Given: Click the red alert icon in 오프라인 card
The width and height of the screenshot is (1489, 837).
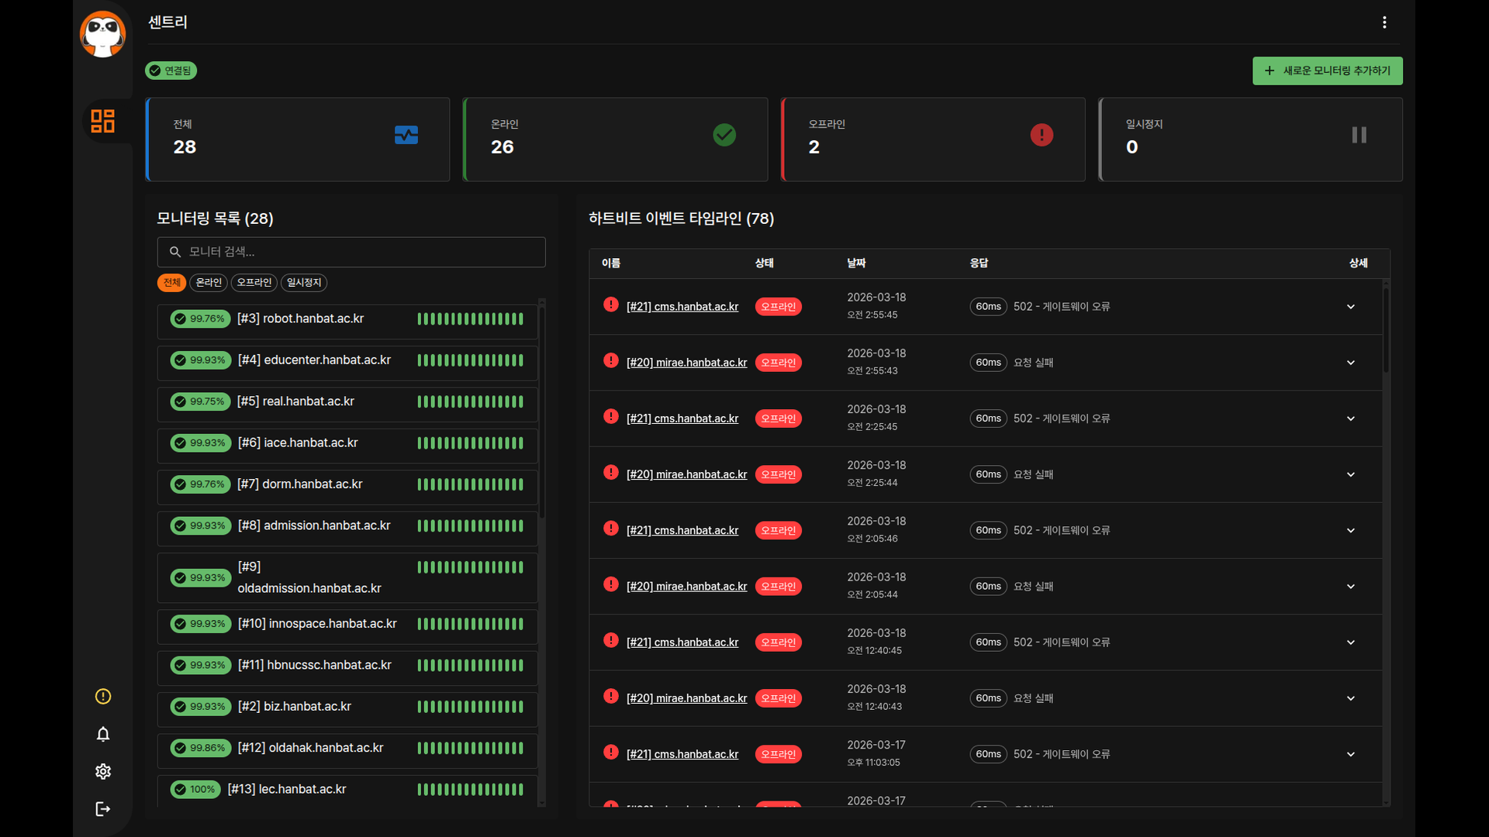Looking at the screenshot, I should click(x=1042, y=135).
